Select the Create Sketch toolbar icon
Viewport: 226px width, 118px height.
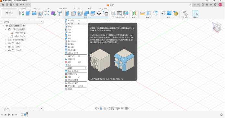pyautogui.click(x=22, y=13)
